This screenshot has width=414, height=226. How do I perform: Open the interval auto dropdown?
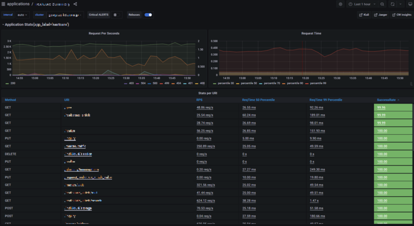coord(22,15)
